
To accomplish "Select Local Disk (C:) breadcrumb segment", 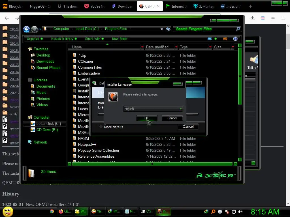I will coord(87,29).
